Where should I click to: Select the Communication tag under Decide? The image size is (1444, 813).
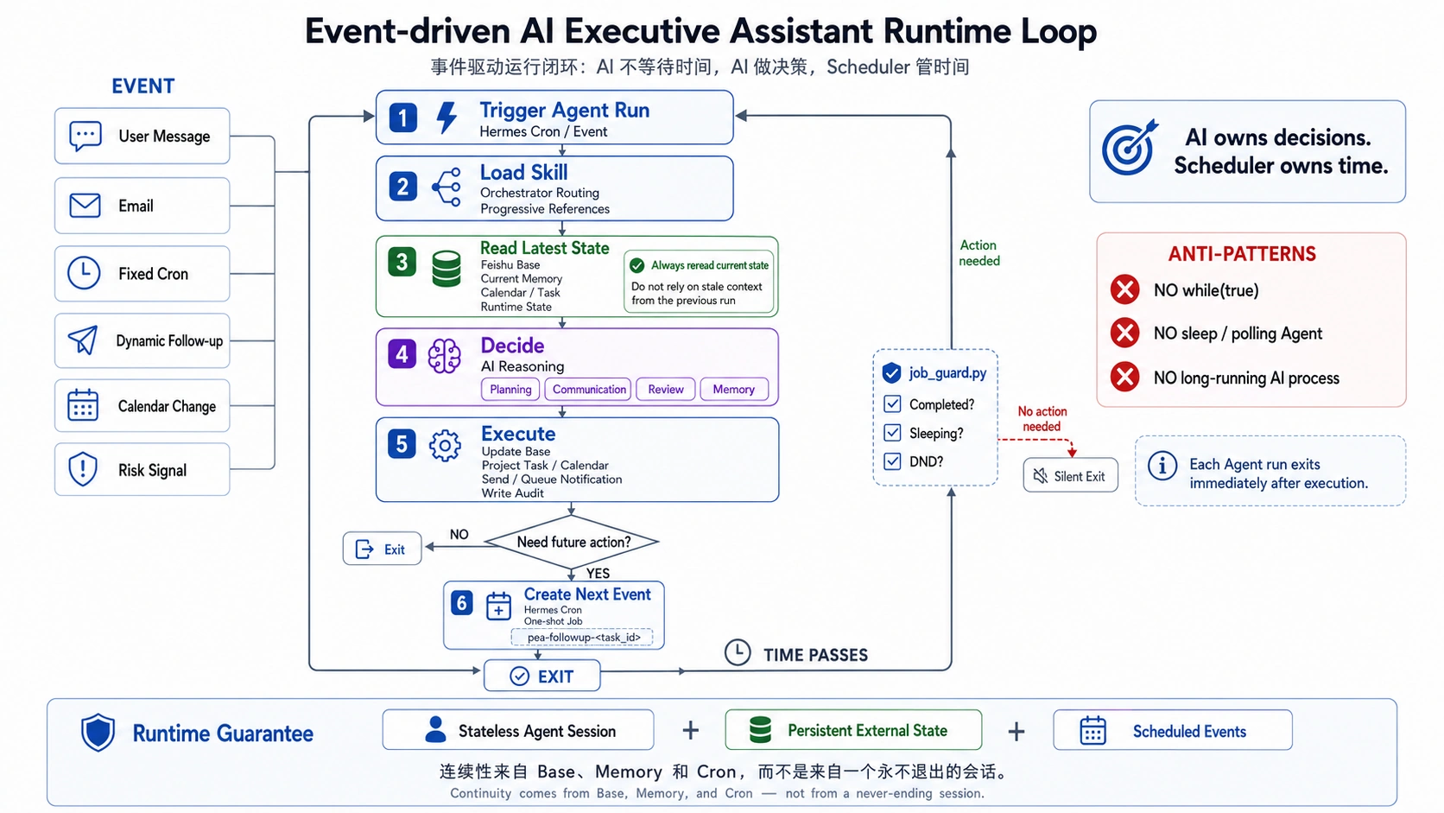point(589,390)
